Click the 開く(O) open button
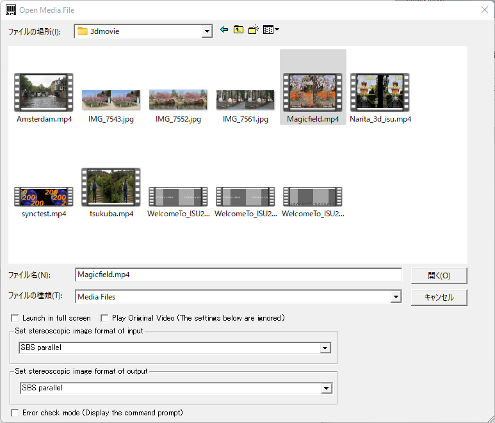Screen dimensions: 495x423 point(439,276)
